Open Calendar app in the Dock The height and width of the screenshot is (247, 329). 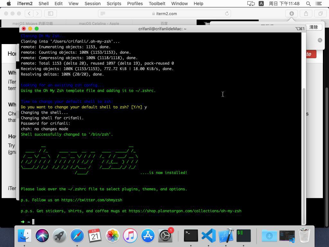(x=95, y=235)
